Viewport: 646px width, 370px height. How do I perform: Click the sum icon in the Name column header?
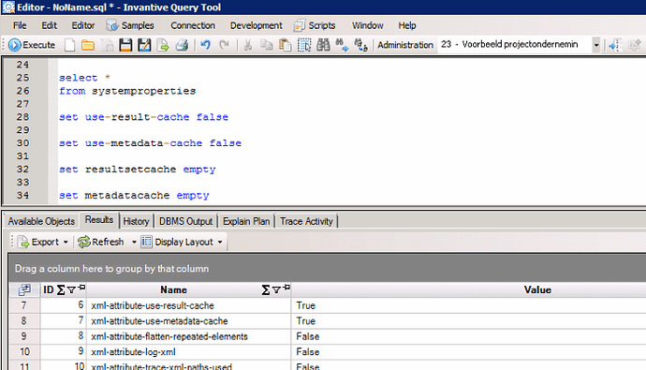click(x=266, y=290)
